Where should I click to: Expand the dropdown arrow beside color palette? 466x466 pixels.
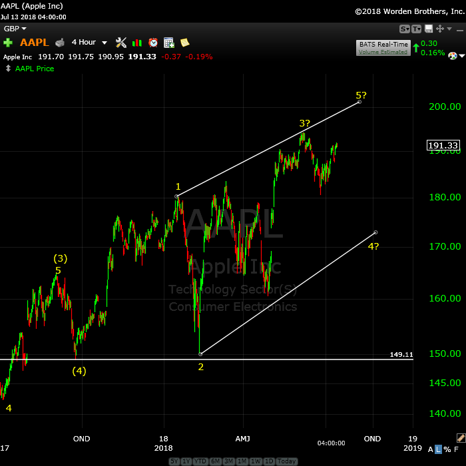tap(461, 56)
